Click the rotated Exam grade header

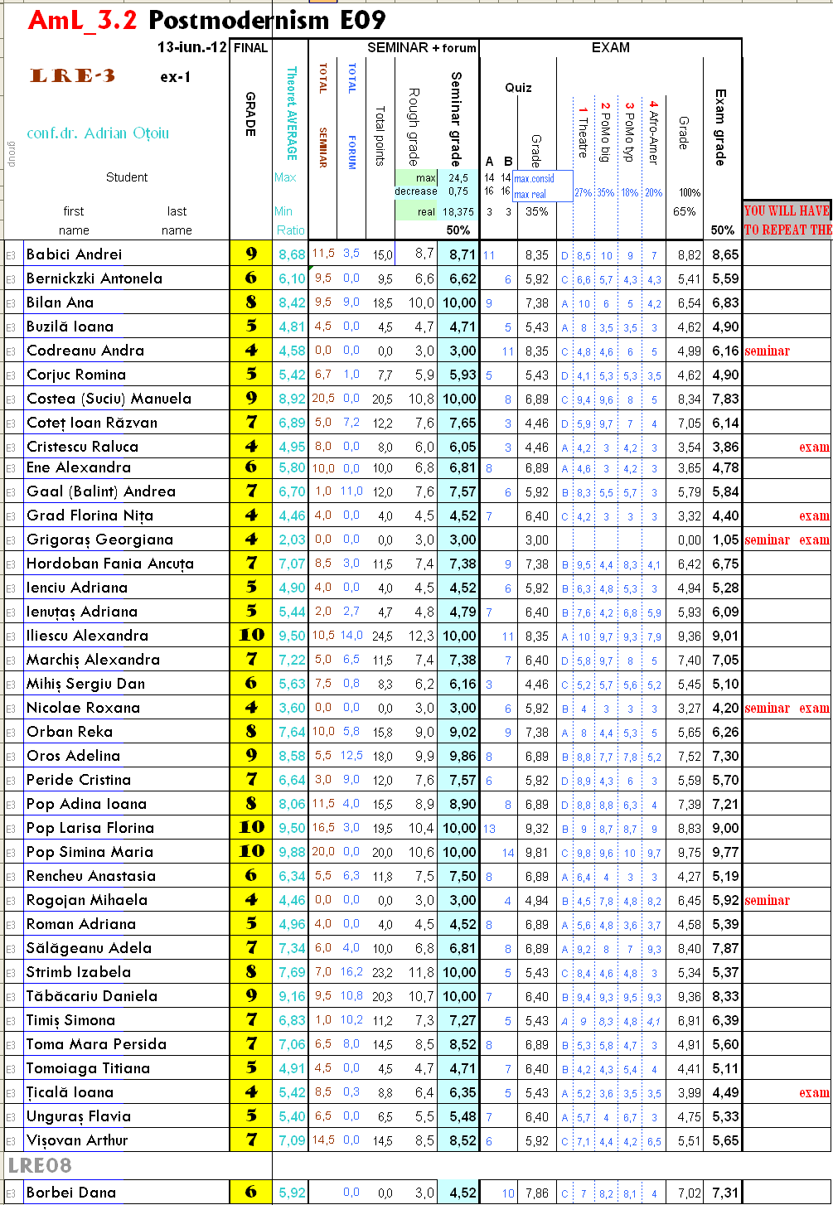[719, 127]
